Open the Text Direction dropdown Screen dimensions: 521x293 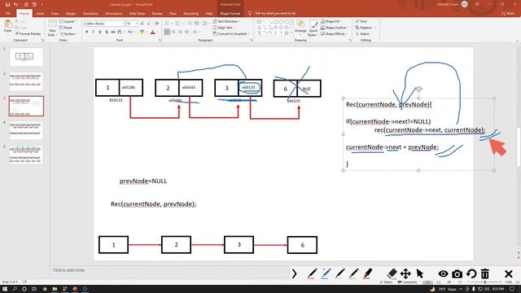tap(226, 21)
